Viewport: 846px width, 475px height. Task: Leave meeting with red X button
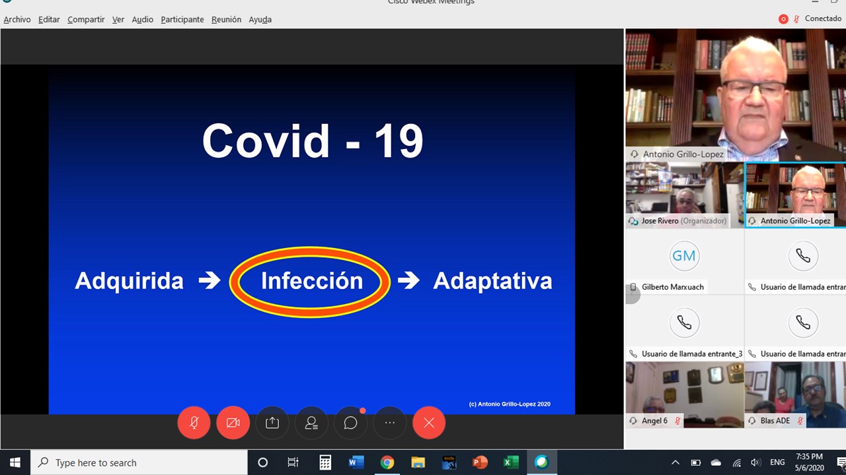click(x=429, y=423)
